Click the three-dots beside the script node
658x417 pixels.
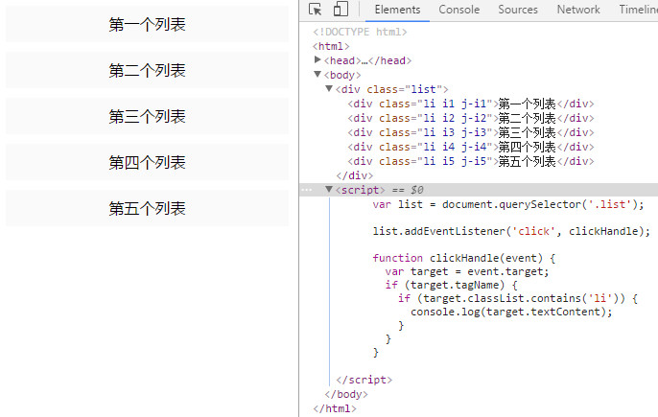click(307, 190)
